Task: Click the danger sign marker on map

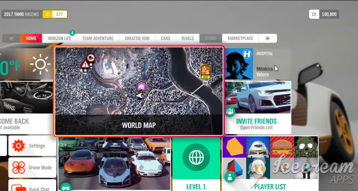Action: click(x=85, y=65)
